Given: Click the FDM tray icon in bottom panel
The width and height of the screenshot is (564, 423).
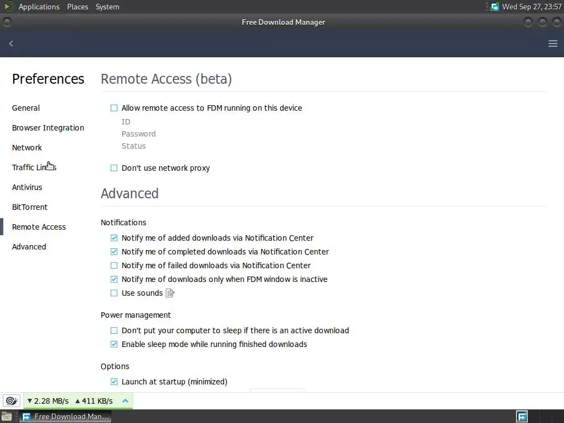Looking at the screenshot, I should (x=522, y=416).
